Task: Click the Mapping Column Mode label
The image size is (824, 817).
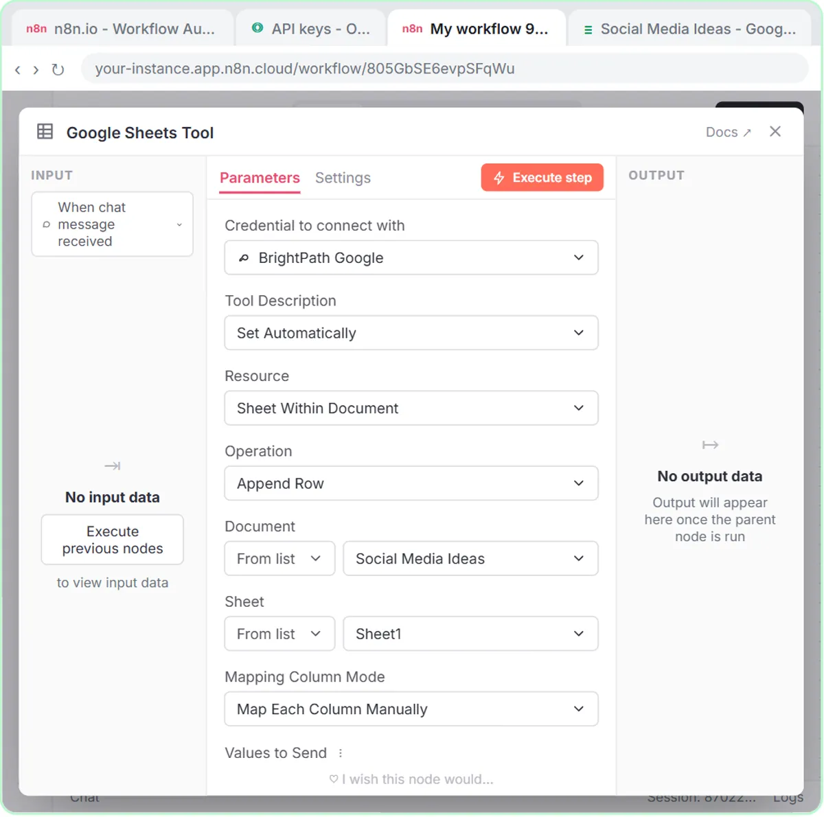Action: click(305, 677)
